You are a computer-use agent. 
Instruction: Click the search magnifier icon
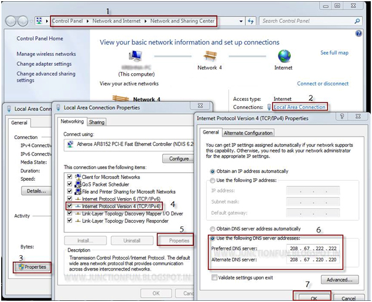click(x=357, y=21)
